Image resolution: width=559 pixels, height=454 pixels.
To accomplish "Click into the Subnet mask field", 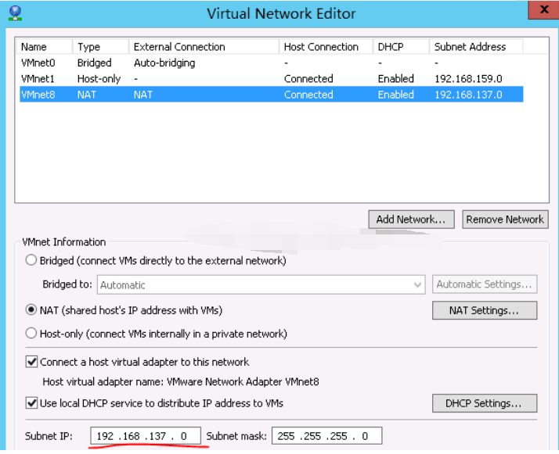I will pos(327,436).
